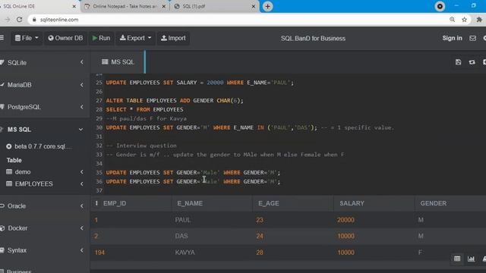
Task: Click the EMP_ID column header
Action: coord(115,203)
